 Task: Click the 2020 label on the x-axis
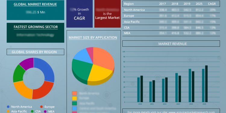point(140,104)
